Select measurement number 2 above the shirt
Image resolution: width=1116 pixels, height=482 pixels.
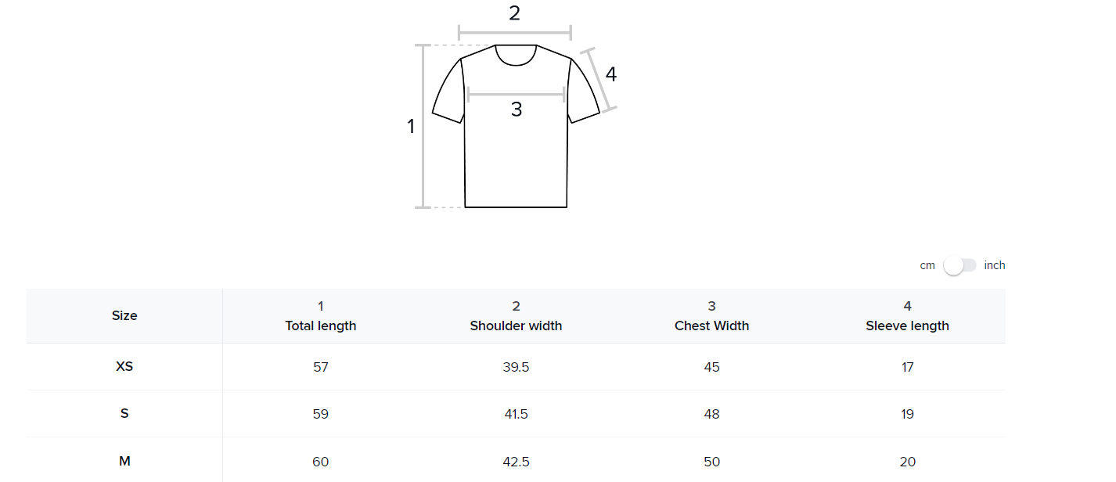click(x=514, y=13)
